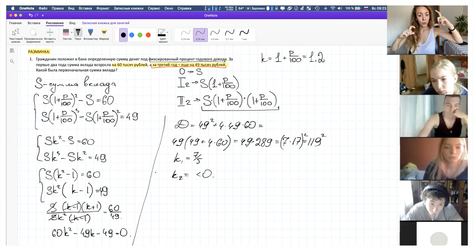Click the Вставить место insert space tool
This screenshot has height=251, width=473.
point(50,33)
